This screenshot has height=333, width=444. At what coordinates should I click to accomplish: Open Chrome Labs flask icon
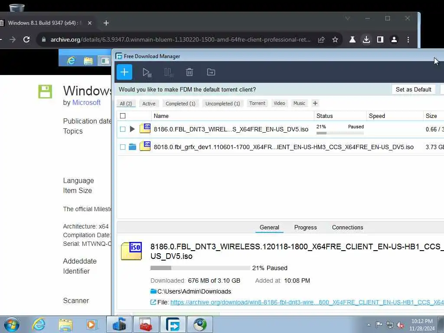click(352, 39)
